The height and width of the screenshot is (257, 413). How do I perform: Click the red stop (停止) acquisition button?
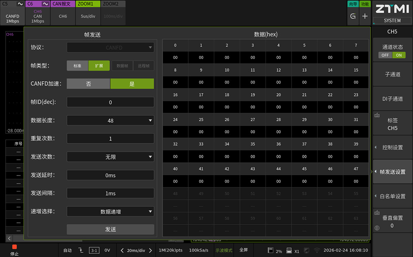(14, 250)
